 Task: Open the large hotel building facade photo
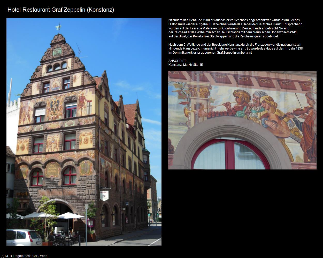[x=84, y=132]
